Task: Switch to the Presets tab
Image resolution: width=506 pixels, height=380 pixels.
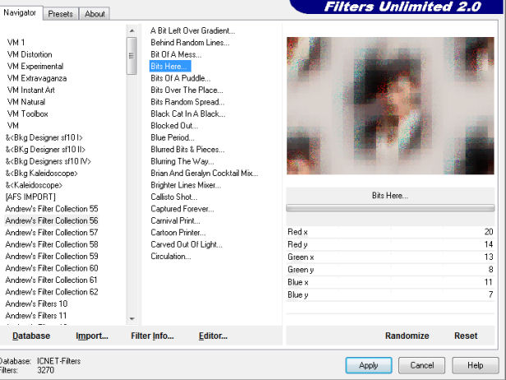Action: pyautogui.click(x=60, y=14)
